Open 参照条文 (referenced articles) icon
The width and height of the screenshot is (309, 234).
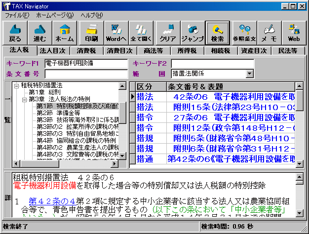(x=244, y=33)
